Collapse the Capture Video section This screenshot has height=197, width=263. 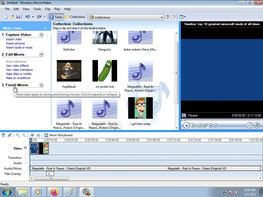pos(41,35)
